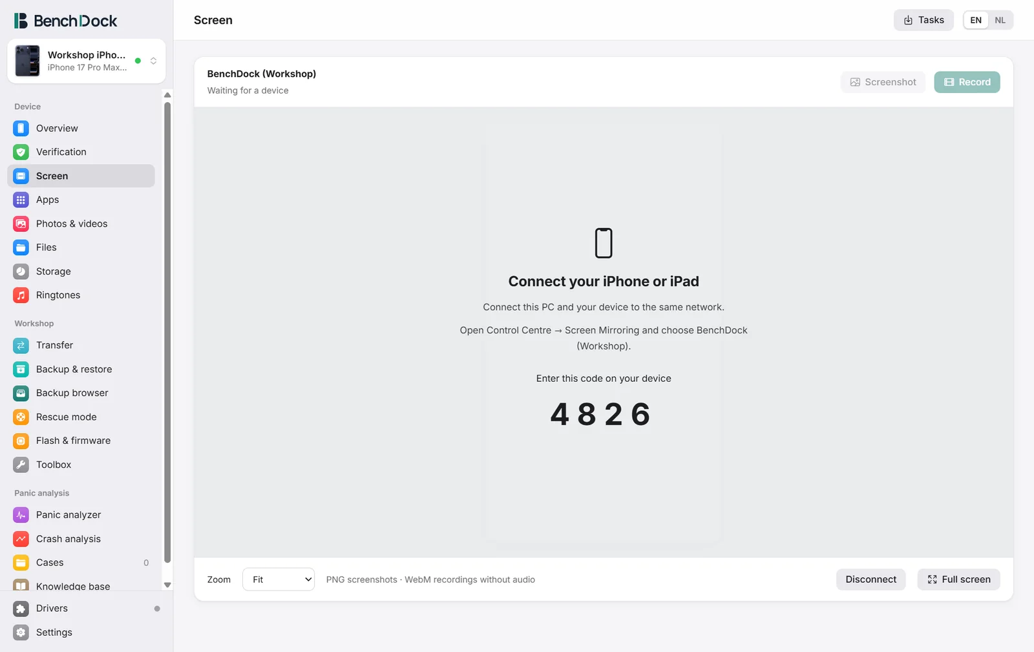Screen dimensions: 1034x652
Task: Switch language to NL
Action: [1000, 20]
